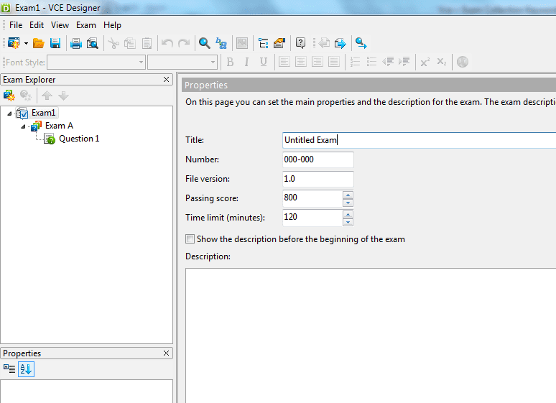
Task: Decrease indent icon
Action: pyautogui.click(x=388, y=62)
